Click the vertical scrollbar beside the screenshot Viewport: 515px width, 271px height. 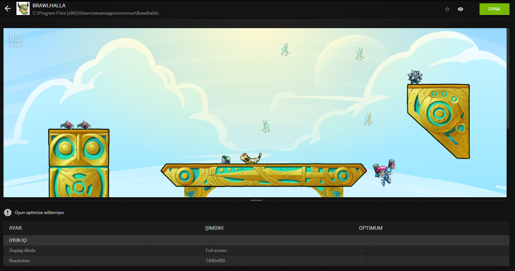(x=508, y=78)
